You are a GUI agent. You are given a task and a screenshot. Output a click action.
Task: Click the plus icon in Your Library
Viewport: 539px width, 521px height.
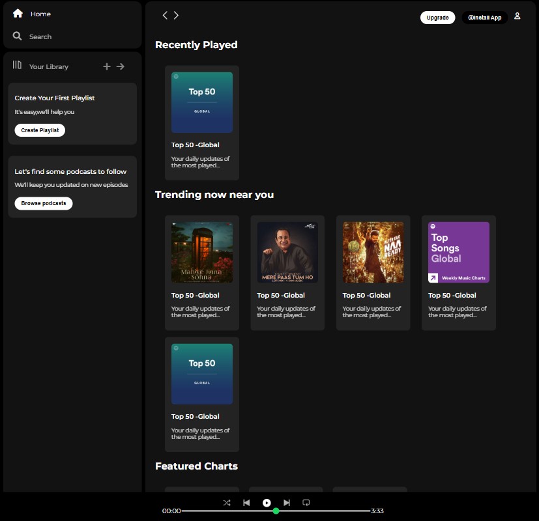[x=107, y=66]
